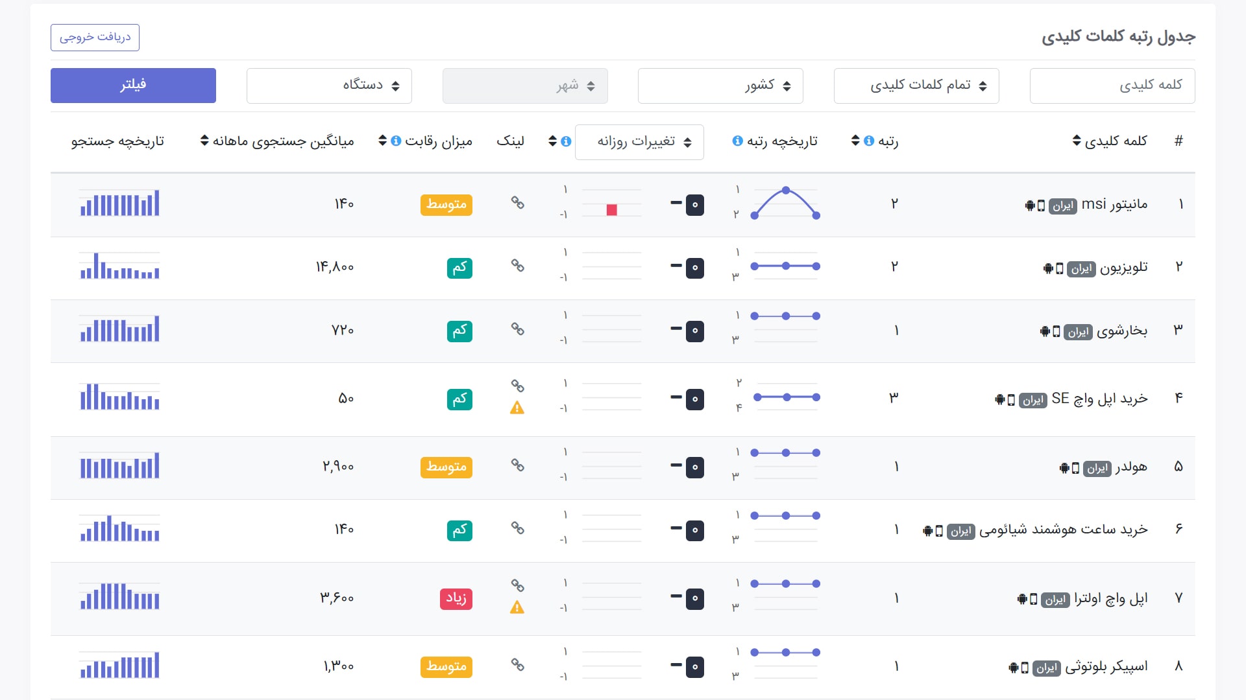The height and width of the screenshot is (700, 1246).
Task: Click daily change badge 0 in مانیتور msi row
Action: click(695, 205)
